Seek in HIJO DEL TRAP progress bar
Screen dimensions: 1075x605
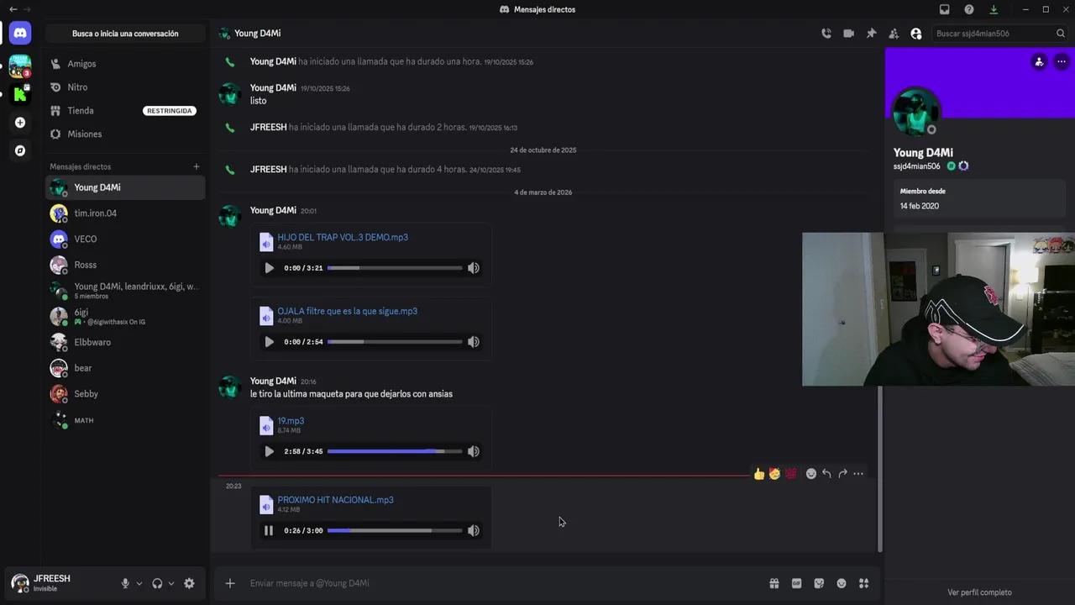click(395, 268)
